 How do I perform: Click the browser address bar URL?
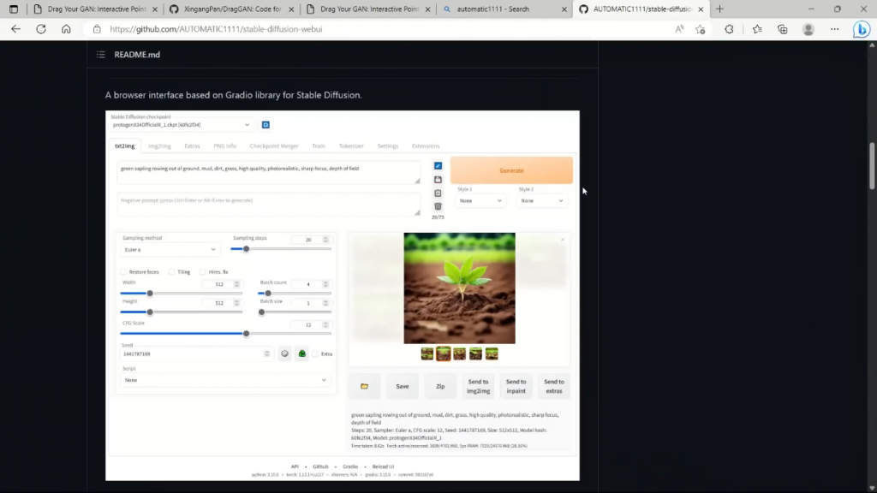coord(216,29)
